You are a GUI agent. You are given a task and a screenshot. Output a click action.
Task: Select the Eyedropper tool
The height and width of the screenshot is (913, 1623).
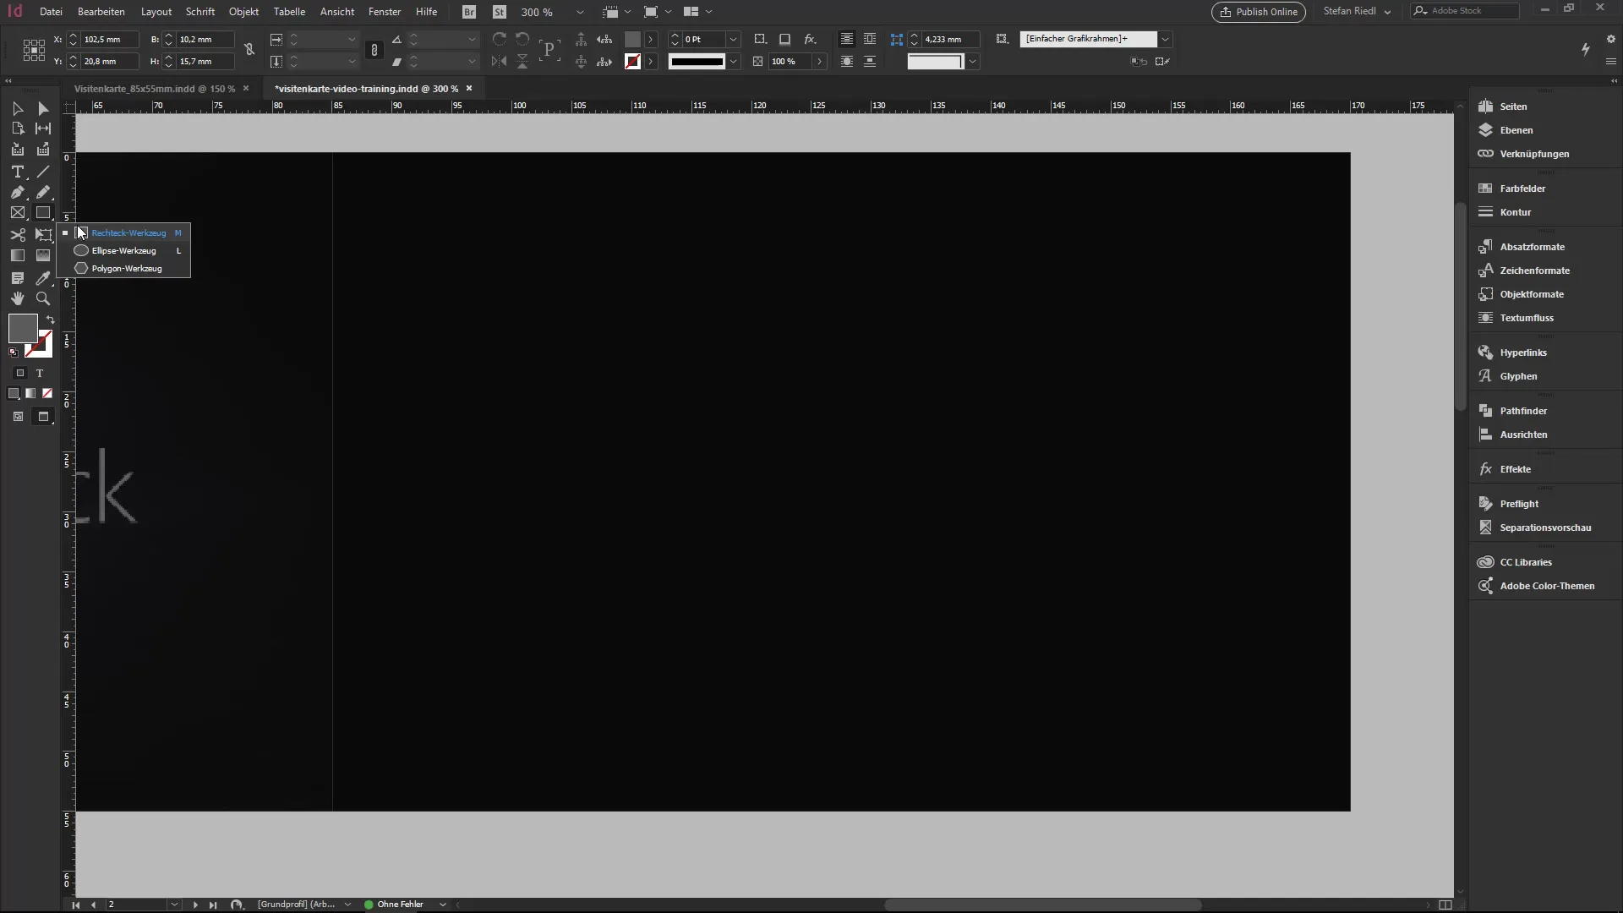point(43,278)
